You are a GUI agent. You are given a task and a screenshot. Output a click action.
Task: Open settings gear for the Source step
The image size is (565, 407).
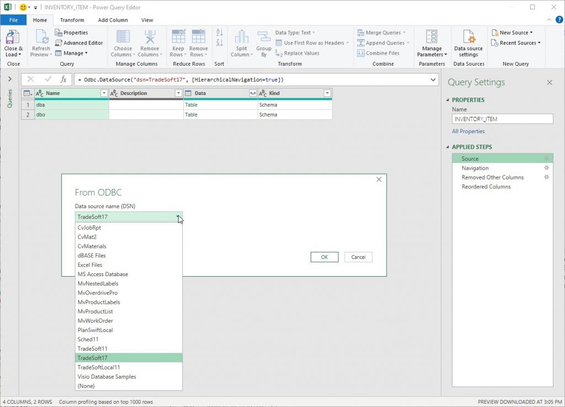[546, 158]
